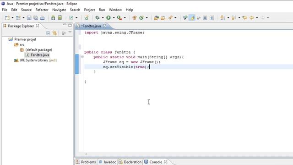293x165 pixels.
Task: Close the Package Explorer view
Action: coord(38,26)
